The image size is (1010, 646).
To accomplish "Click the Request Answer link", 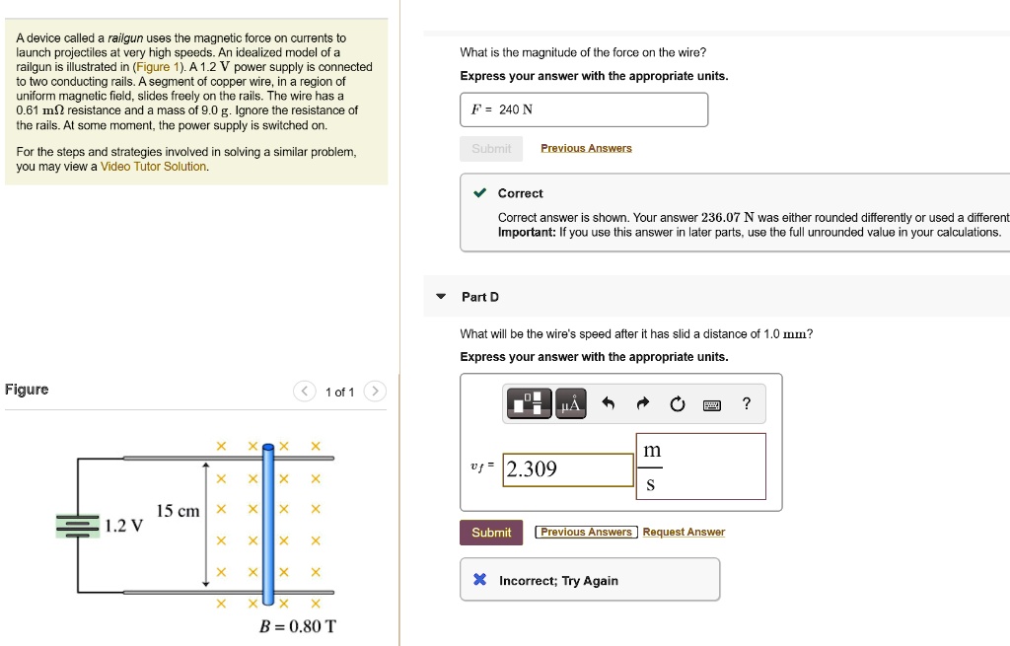I will click(683, 531).
